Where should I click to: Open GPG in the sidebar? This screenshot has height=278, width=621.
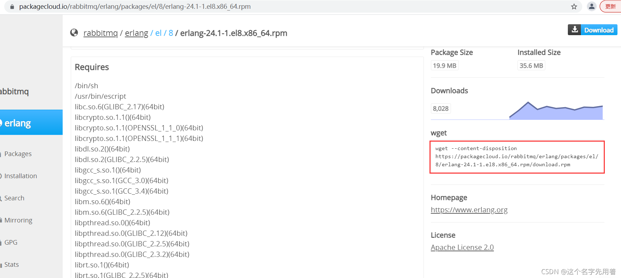coord(11,243)
